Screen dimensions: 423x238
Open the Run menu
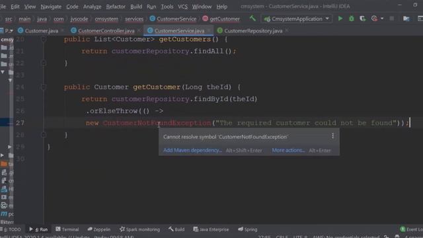(151, 7)
